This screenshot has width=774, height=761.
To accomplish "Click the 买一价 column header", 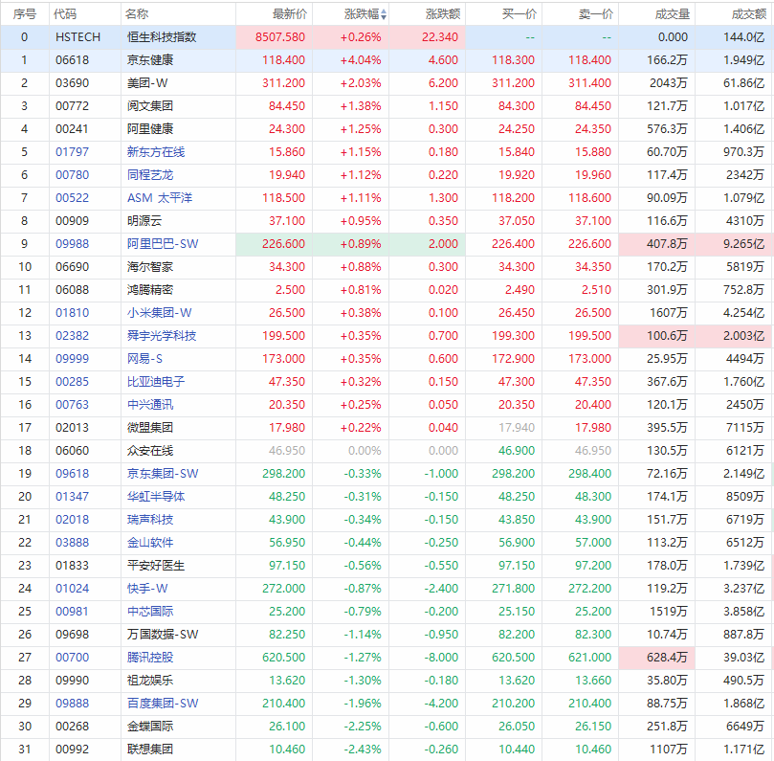I will pyautogui.click(x=520, y=14).
